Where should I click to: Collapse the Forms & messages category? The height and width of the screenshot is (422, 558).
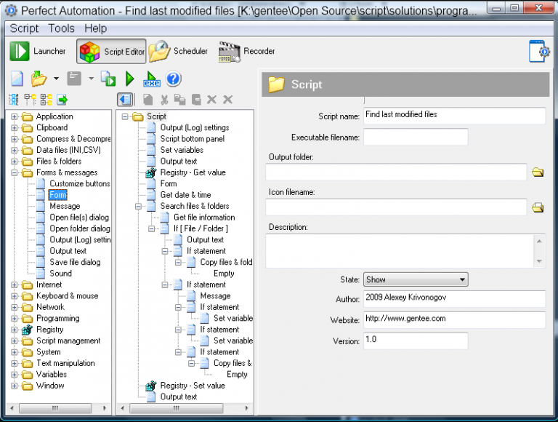pos(15,173)
